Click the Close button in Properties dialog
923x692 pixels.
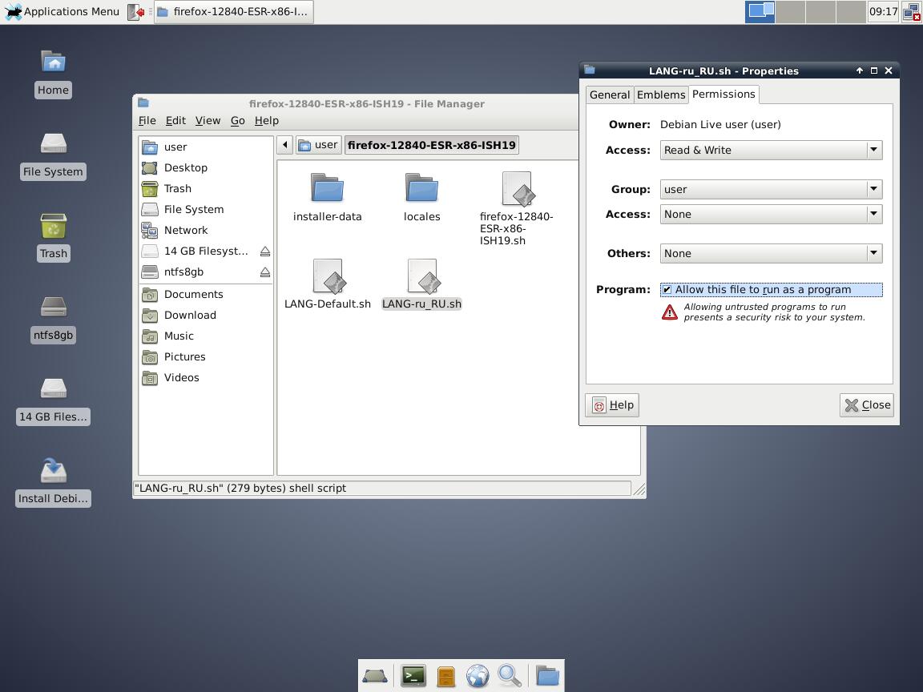867,405
